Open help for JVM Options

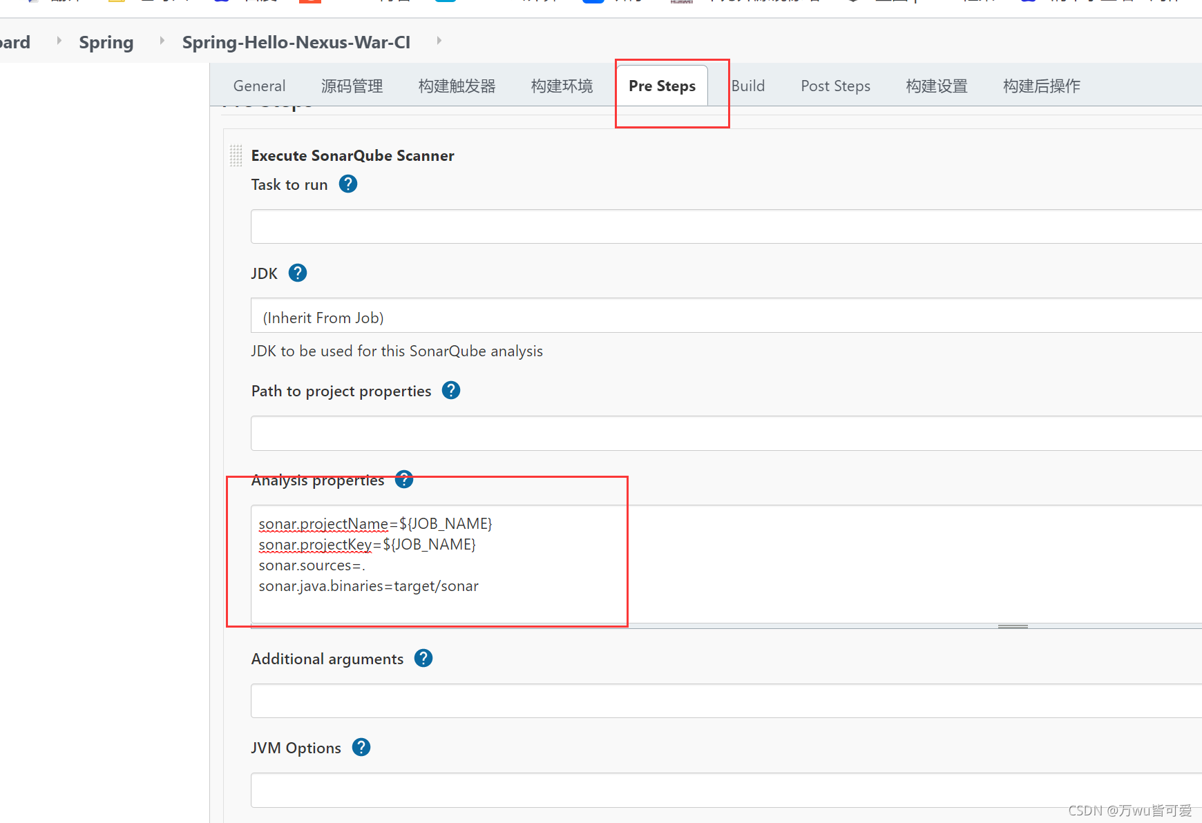pyautogui.click(x=361, y=747)
